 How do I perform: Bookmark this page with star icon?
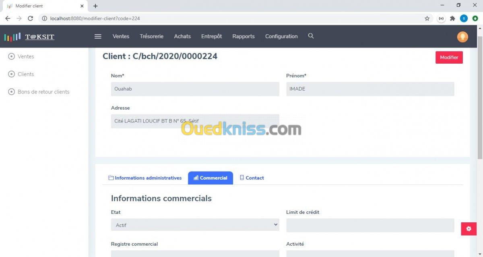pyautogui.click(x=427, y=19)
